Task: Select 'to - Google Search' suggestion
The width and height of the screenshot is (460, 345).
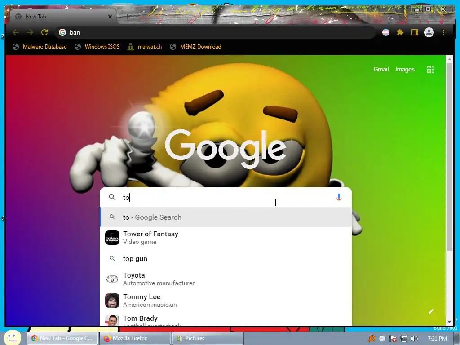Action: click(226, 217)
